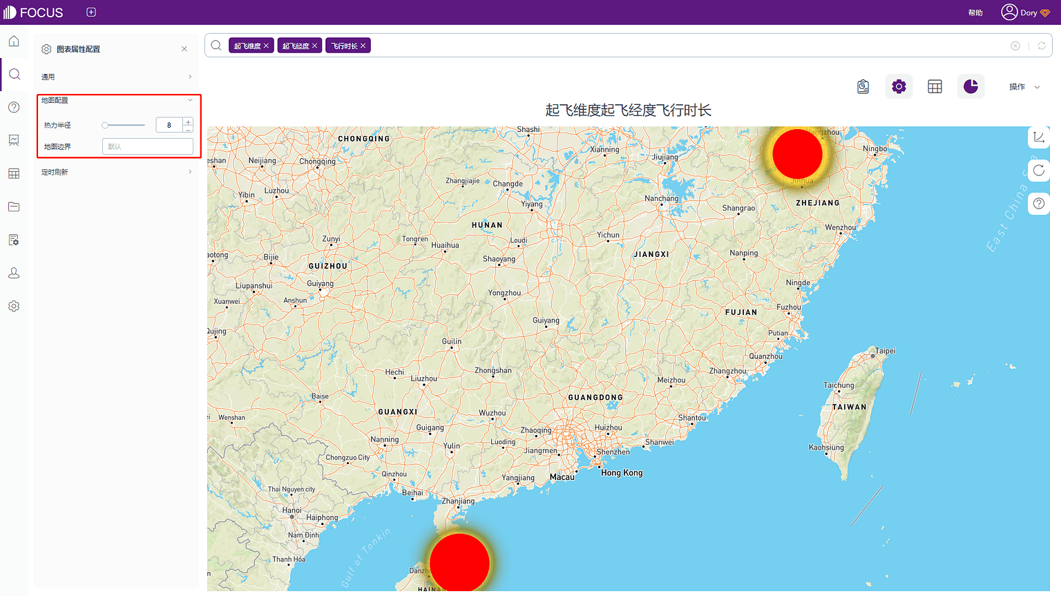
Task: Click the CHONGQING label on map
Action: [364, 139]
